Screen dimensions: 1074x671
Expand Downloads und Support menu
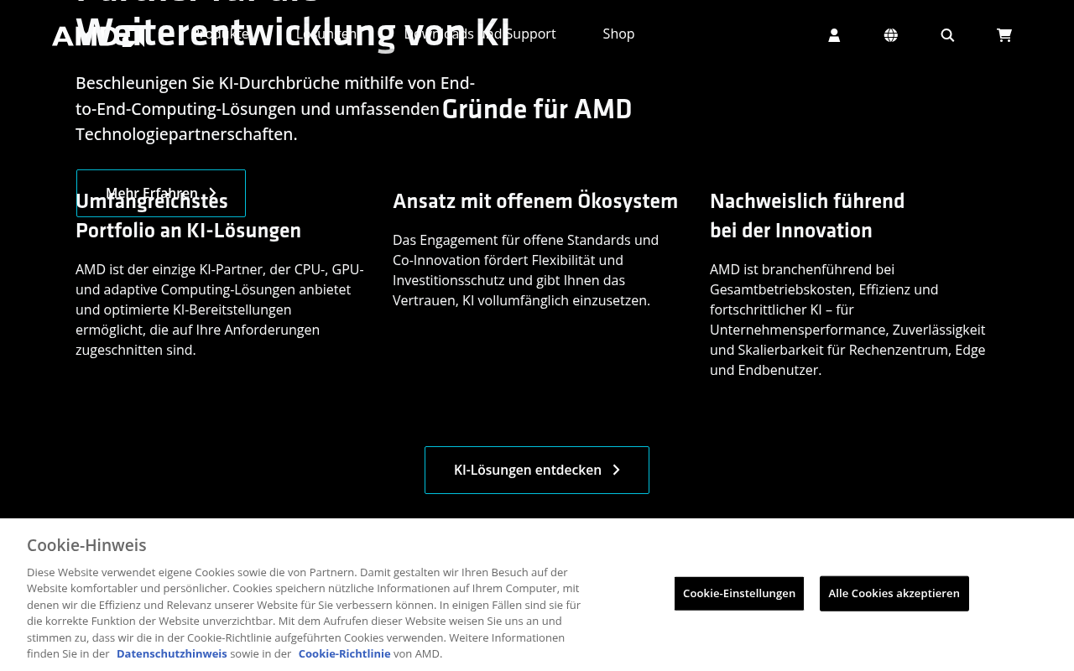pyautogui.click(x=480, y=34)
